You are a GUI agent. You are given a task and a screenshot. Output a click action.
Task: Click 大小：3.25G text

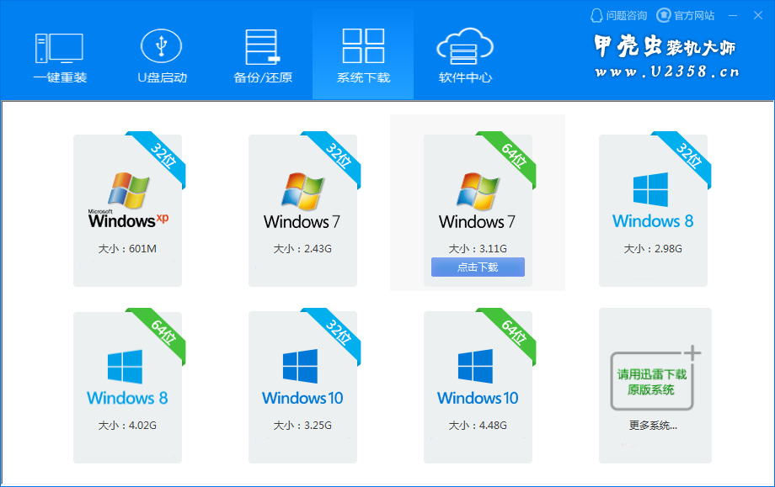pos(302,426)
